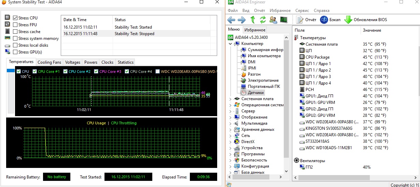Expand the База данных tree node
Viewport: 420px width, 187px height.
230,172
